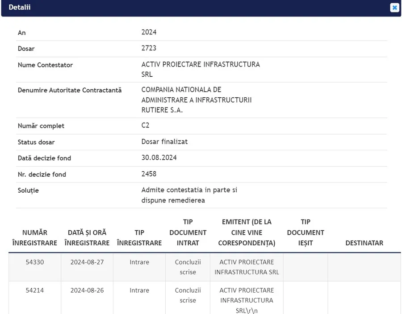This screenshot has width=402, height=314.
Task: Click the Destinatar column header
Action: [364, 243]
